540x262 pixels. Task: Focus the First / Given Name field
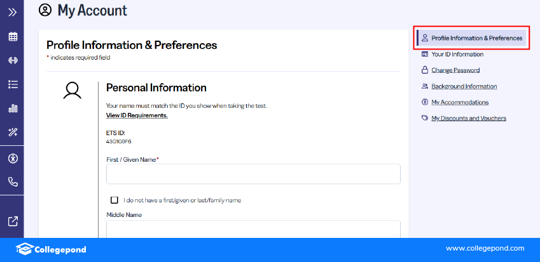(x=253, y=174)
